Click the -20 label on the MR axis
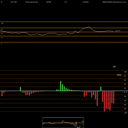The height and width of the screenshot is (128, 128). 125,97
